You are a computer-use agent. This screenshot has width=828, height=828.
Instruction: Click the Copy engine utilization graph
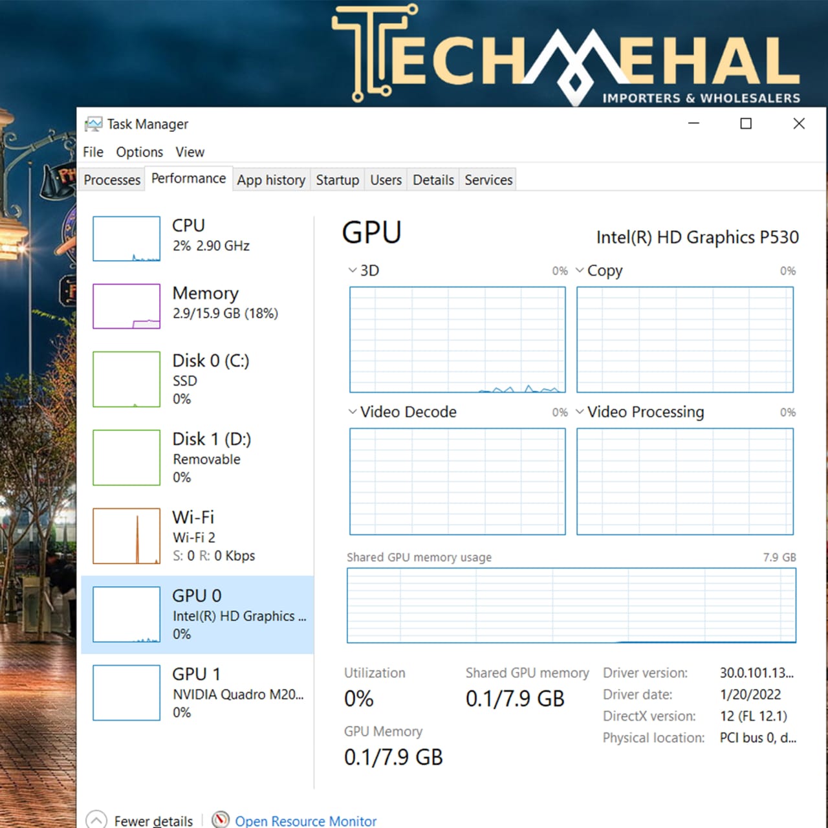click(x=685, y=340)
